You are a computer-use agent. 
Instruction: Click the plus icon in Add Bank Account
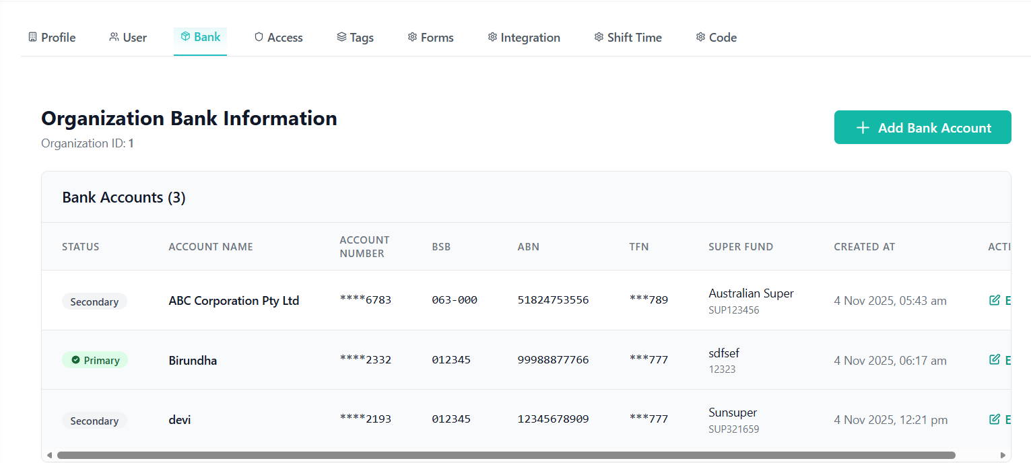(863, 128)
